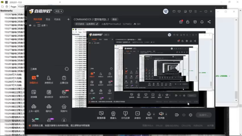
Task: Add a new scene with plus button
Action: click(68, 19)
